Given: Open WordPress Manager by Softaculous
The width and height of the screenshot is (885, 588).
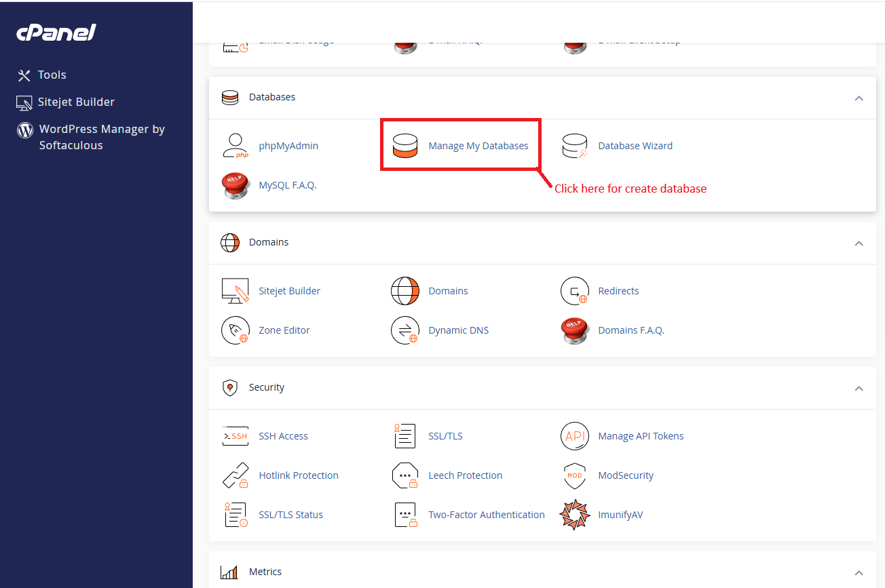Looking at the screenshot, I should pos(101,136).
